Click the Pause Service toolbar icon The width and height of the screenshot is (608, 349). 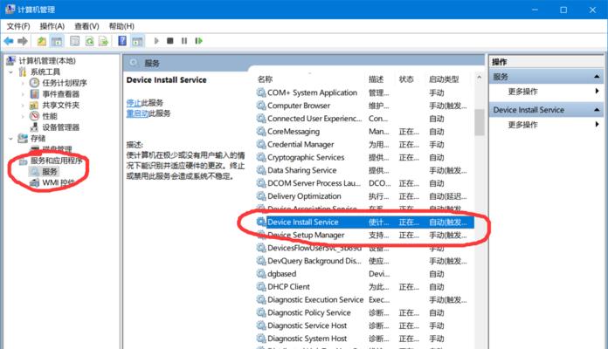[184, 41]
